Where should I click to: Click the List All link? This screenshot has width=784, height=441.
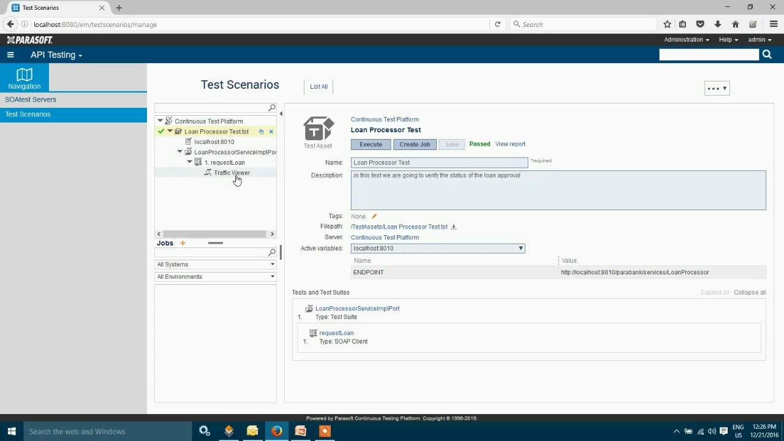click(x=318, y=86)
